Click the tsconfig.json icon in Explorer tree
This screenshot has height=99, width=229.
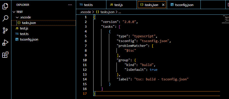[x=17, y=40]
